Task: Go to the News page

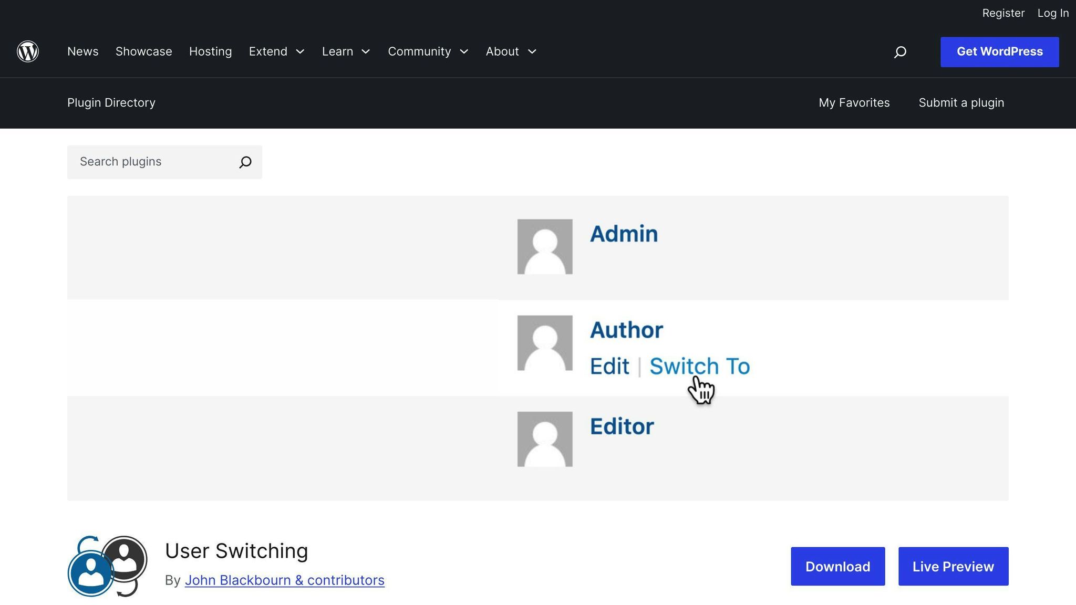Action: point(83,51)
